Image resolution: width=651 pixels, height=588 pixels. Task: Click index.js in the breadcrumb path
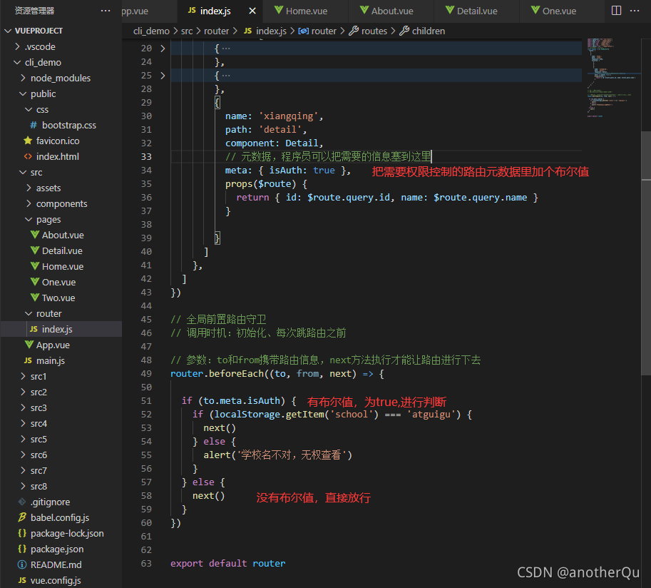point(271,31)
